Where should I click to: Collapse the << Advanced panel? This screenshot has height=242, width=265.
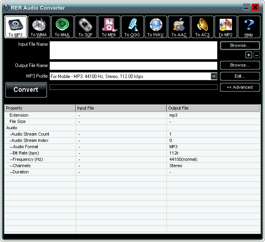click(240, 87)
